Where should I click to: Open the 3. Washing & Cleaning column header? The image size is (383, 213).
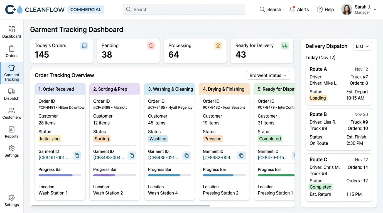click(170, 89)
